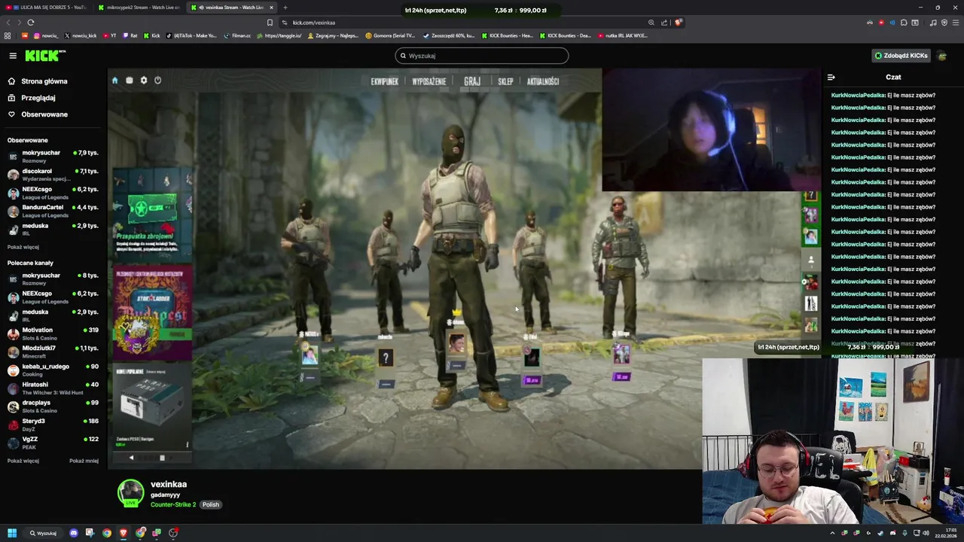The image size is (964, 542).
Task: Expand Pokaż więcej under Polecane kanały
Action: tap(23, 461)
